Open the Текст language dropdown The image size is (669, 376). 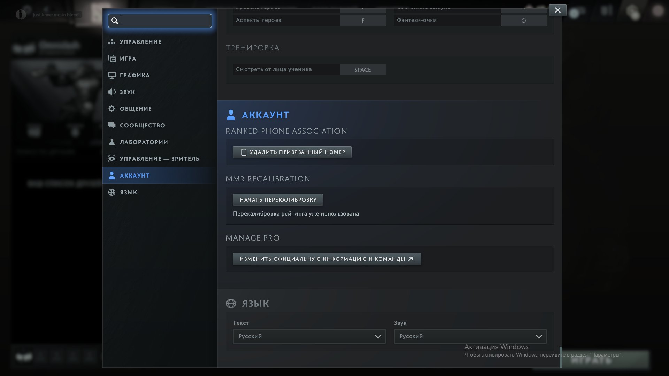click(x=309, y=336)
